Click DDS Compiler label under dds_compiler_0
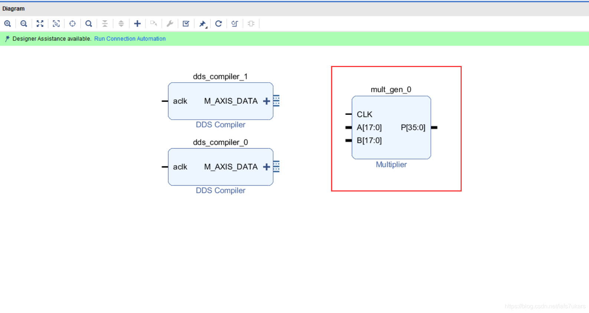This screenshot has height=313, width=589. [x=220, y=191]
